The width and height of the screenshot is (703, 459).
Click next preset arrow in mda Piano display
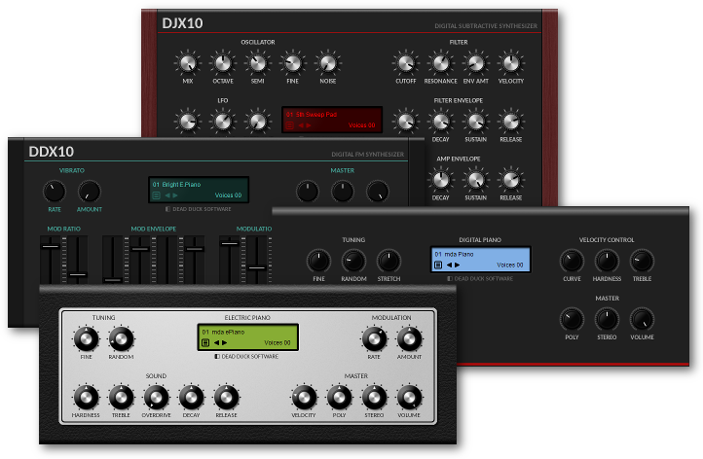(x=457, y=265)
